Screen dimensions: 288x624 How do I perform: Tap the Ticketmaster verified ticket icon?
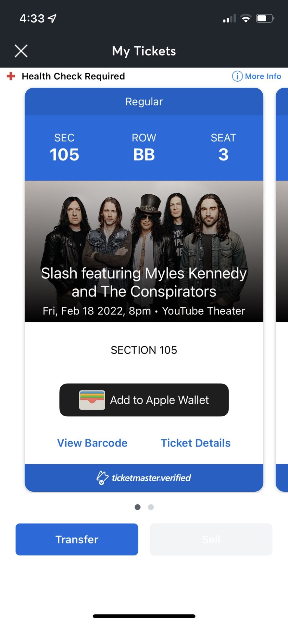coord(102,478)
